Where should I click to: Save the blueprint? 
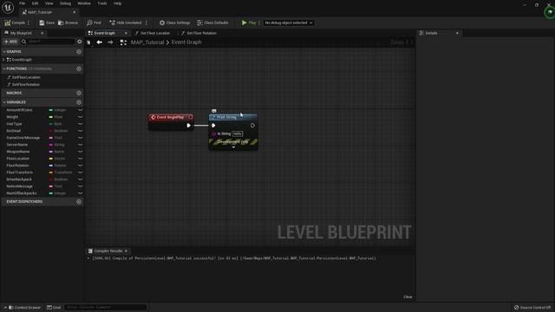point(47,23)
